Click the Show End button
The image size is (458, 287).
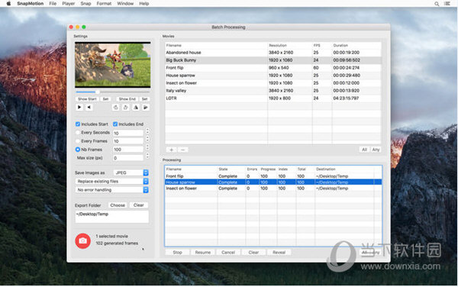click(x=127, y=99)
